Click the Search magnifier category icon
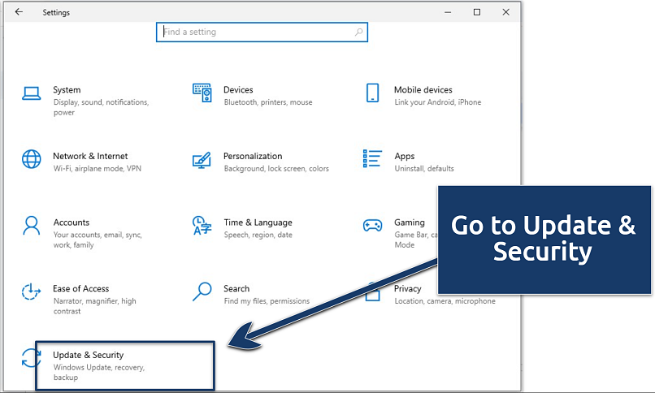The image size is (655, 393). [202, 292]
